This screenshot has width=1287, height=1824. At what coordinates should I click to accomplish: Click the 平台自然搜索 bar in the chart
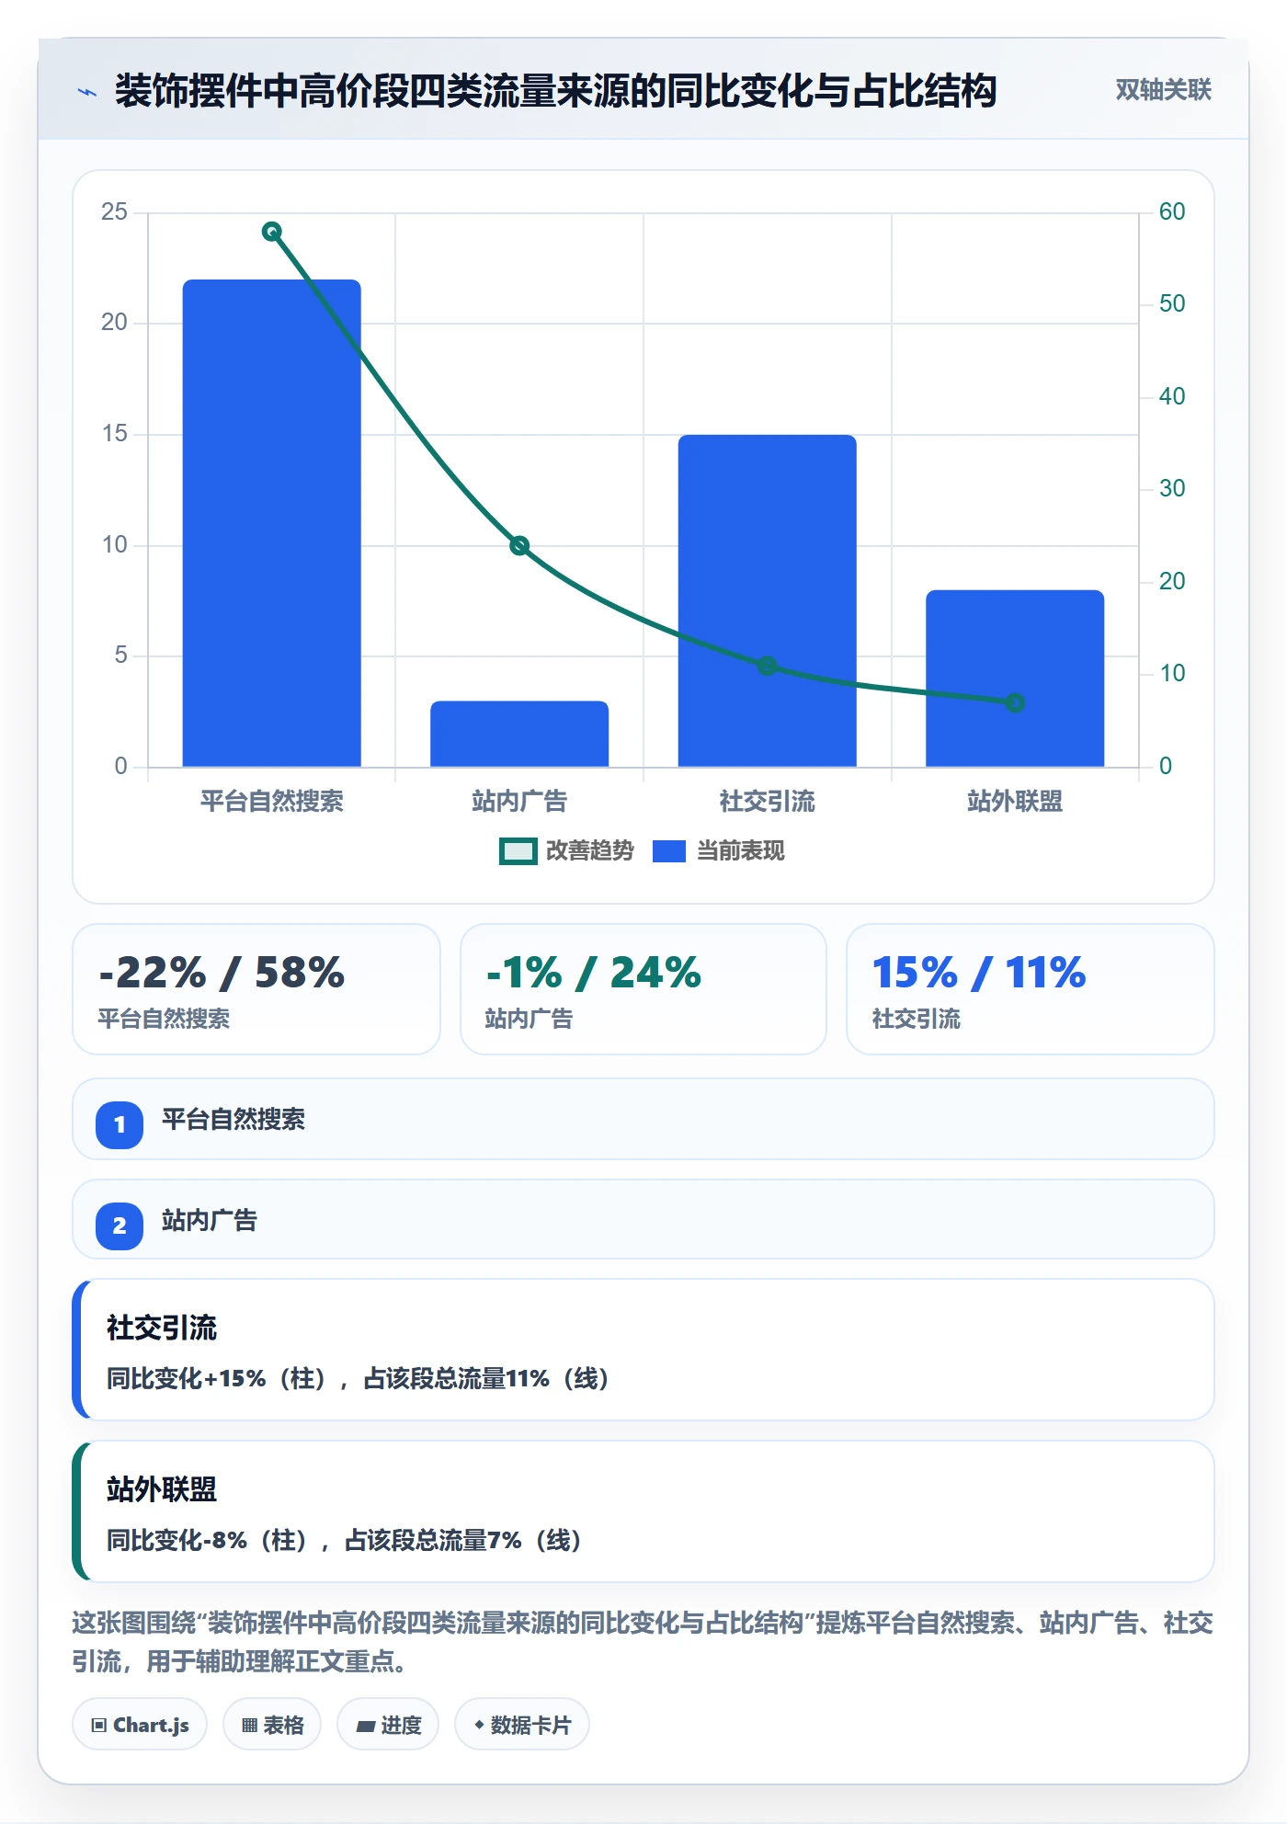pos(271,522)
